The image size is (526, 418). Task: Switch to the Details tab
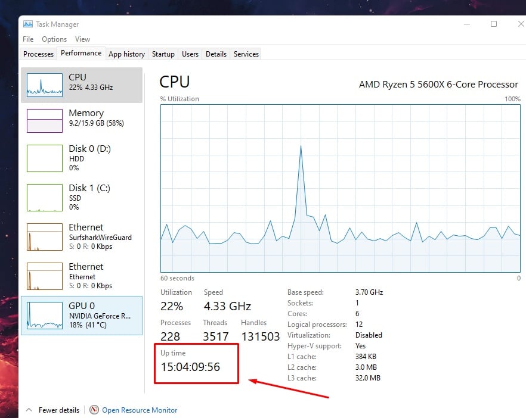pyautogui.click(x=216, y=54)
